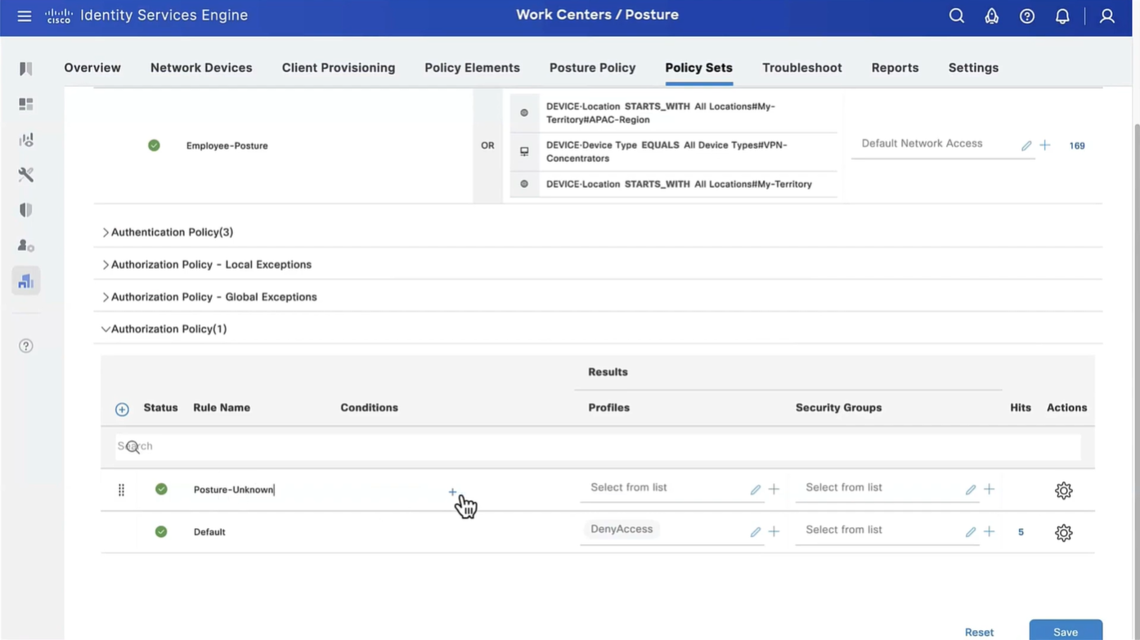Open the Client Provisioning tab

[x=338, y=68]
